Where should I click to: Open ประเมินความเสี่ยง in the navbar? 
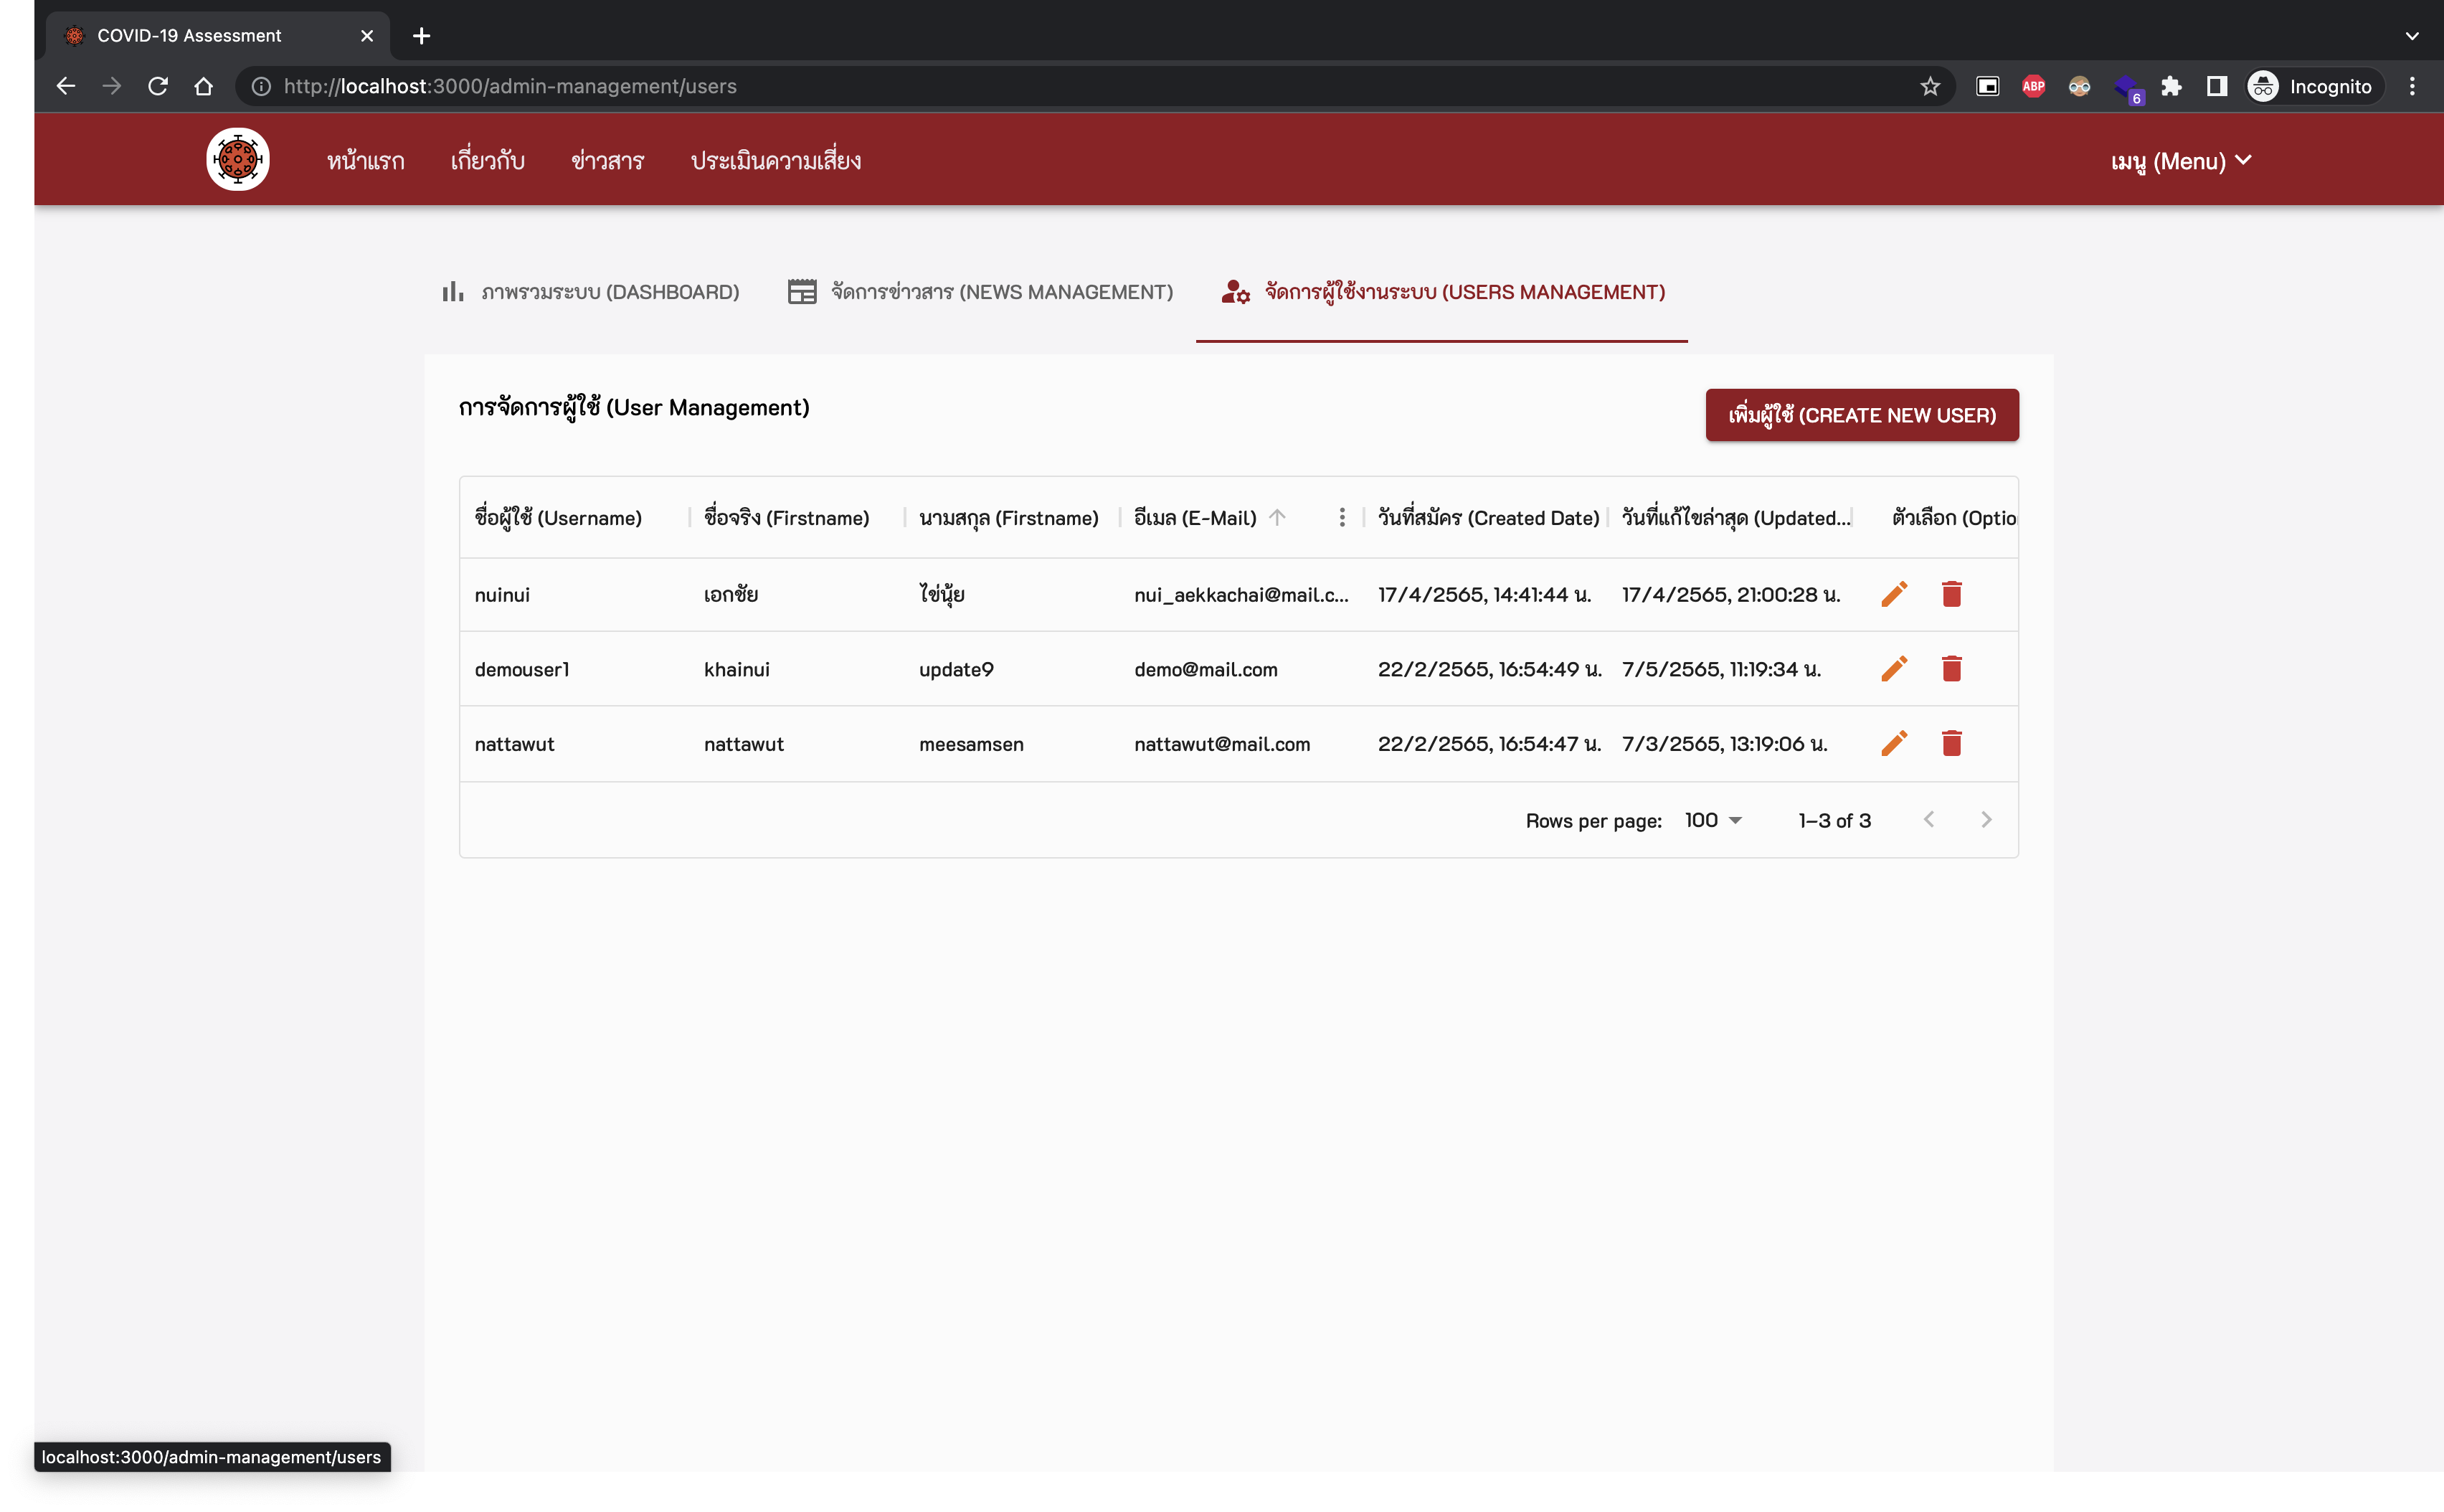(x=775, y=160)
